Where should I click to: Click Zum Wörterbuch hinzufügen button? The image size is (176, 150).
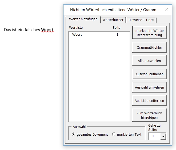(x=149, y=115)
